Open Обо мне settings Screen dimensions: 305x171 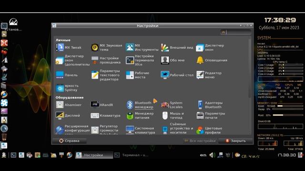(173, 60)
